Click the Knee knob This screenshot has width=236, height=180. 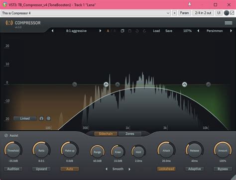pos(118,152)
